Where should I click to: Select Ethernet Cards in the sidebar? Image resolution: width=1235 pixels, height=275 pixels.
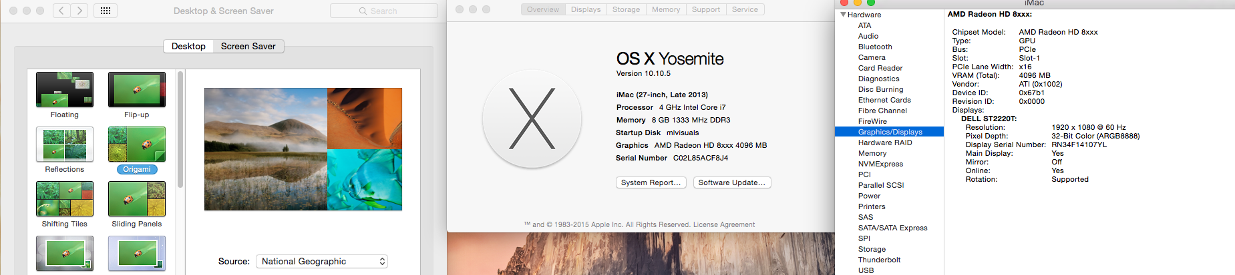[884, 100]
